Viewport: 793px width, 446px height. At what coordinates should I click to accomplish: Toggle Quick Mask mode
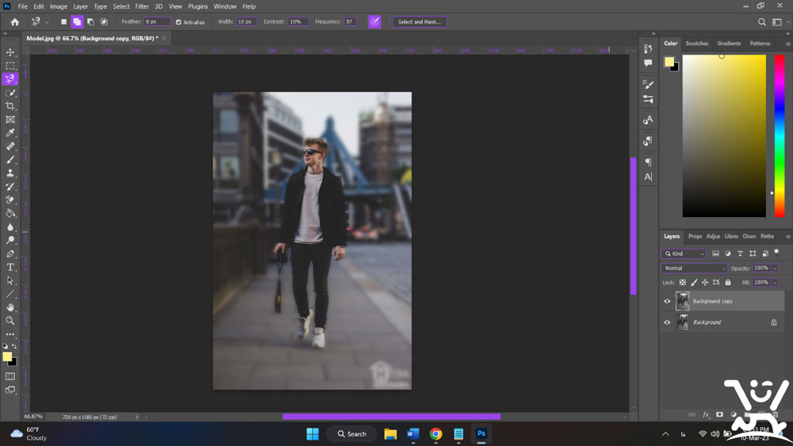click(x=10, y=376)
